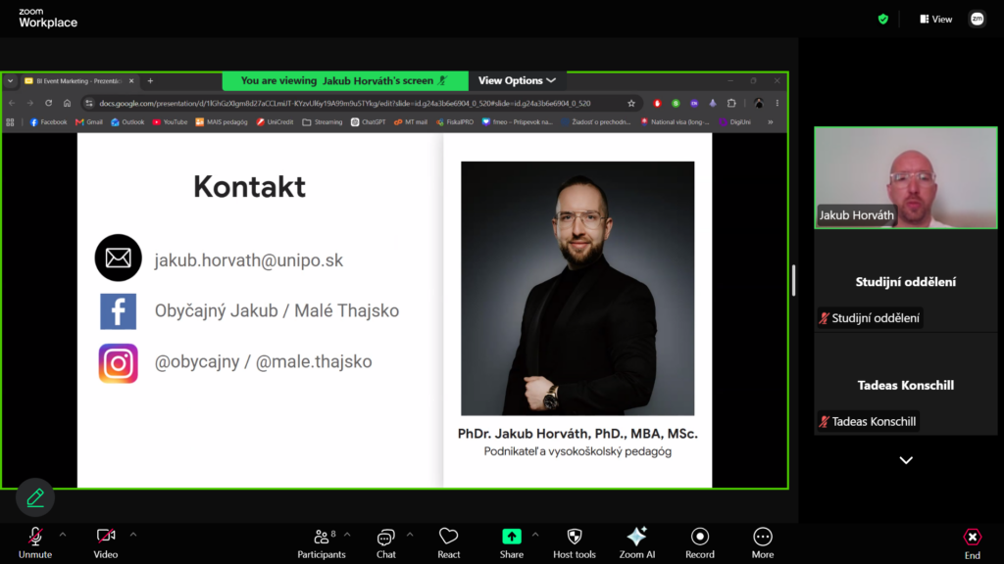Open the Participants panel
The width and height of the screenshot is (1004, 564).
(322, 542)
